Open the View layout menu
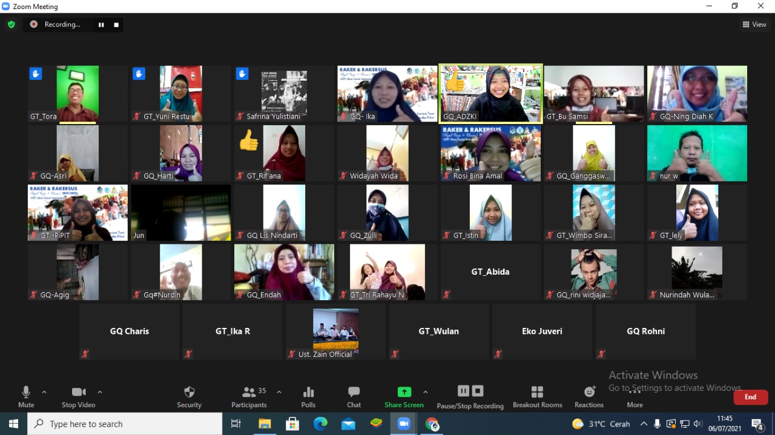 tap(754, 25)
